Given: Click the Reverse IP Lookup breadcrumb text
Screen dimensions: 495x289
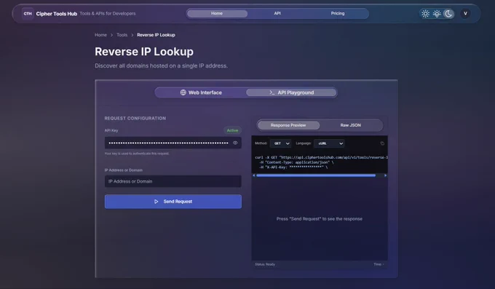Looking at the screenshot, I should 156,35.
